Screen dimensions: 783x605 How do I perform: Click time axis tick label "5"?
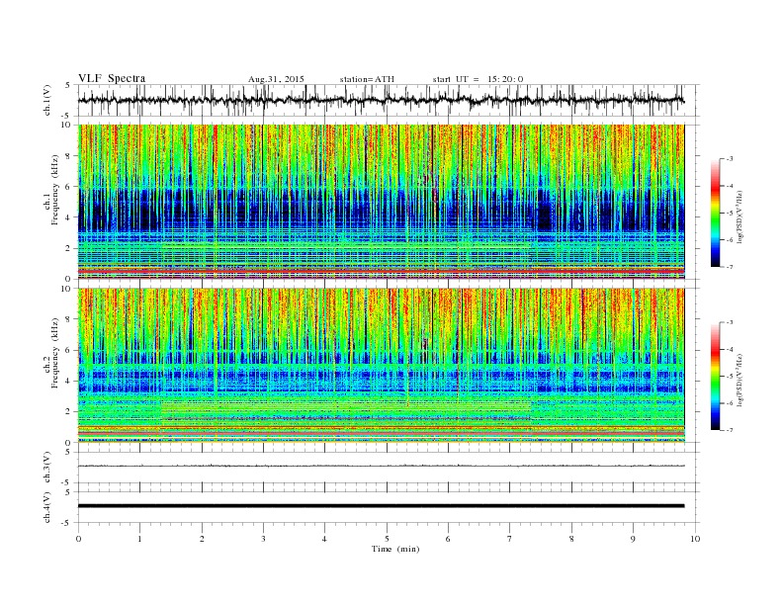pyautogui.click(x=387, y=539)
